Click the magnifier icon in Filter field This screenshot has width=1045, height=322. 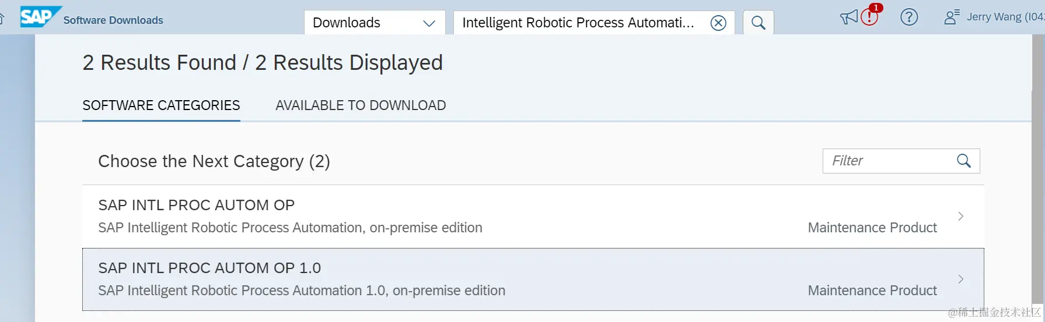963,161
